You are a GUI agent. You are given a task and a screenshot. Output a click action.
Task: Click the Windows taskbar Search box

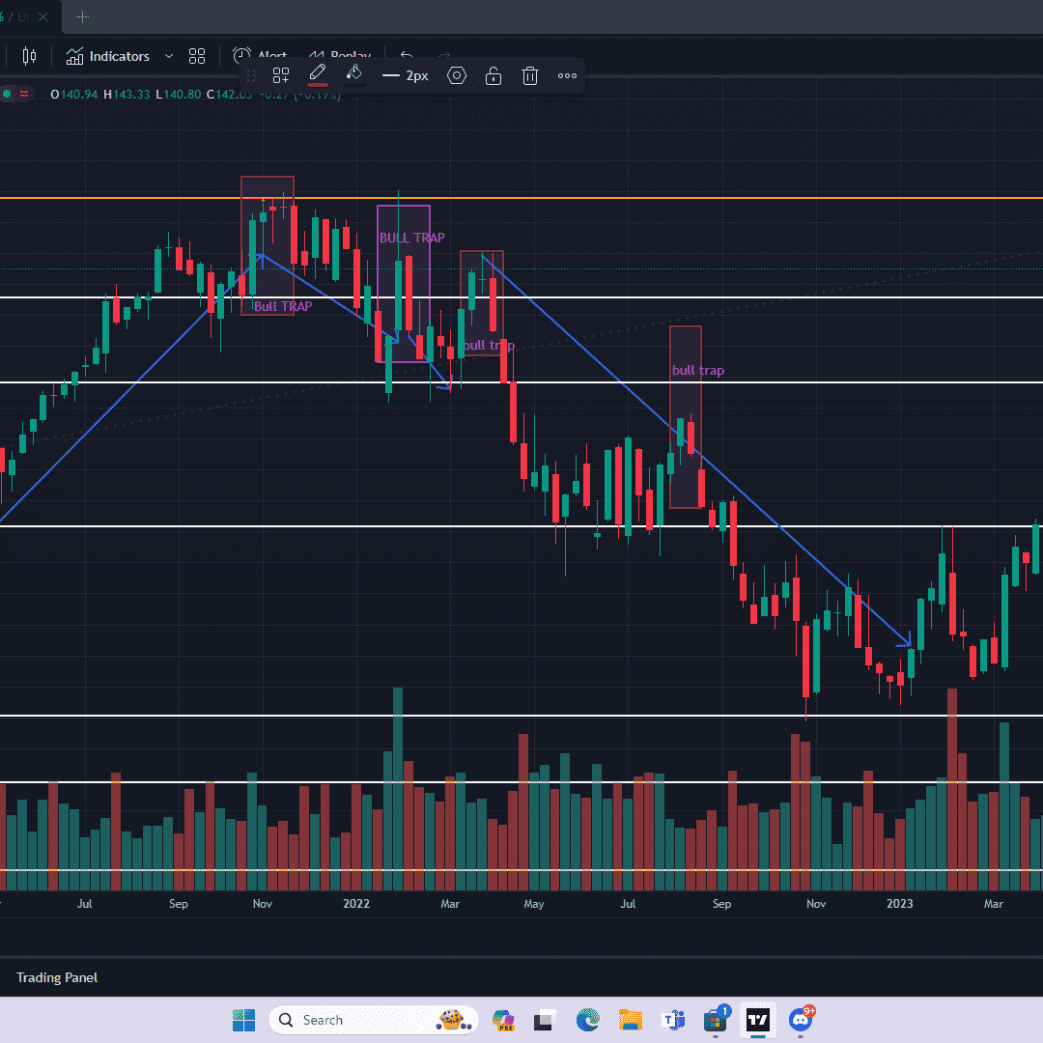point(372,1020)
